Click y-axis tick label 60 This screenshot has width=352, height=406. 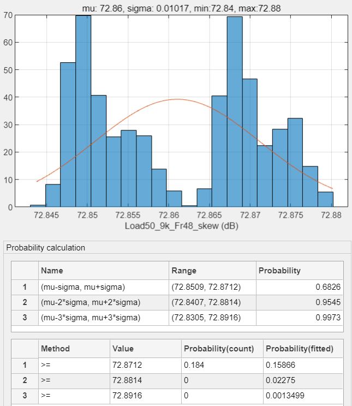[8, 43]
